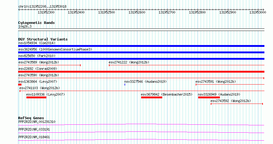Open PPP2R2D|NM_018461 transcript label
The image size is (273, 144).
34,137
